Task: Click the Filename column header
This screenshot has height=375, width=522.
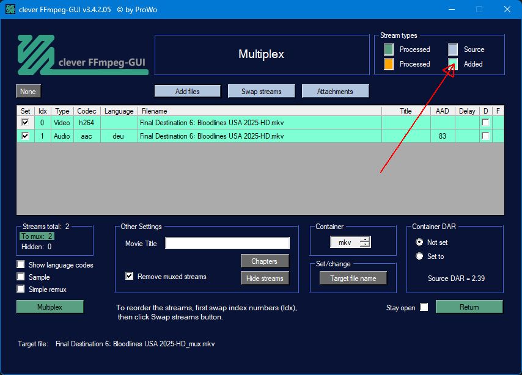Action: point(260,111)
